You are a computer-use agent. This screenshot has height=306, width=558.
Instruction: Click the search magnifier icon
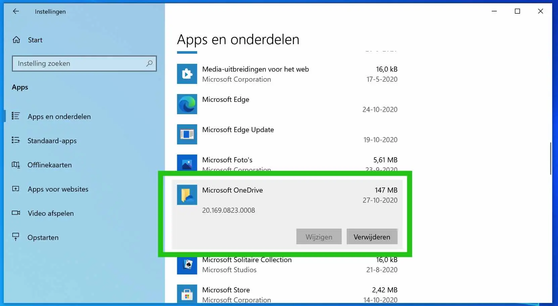point(149,63)
